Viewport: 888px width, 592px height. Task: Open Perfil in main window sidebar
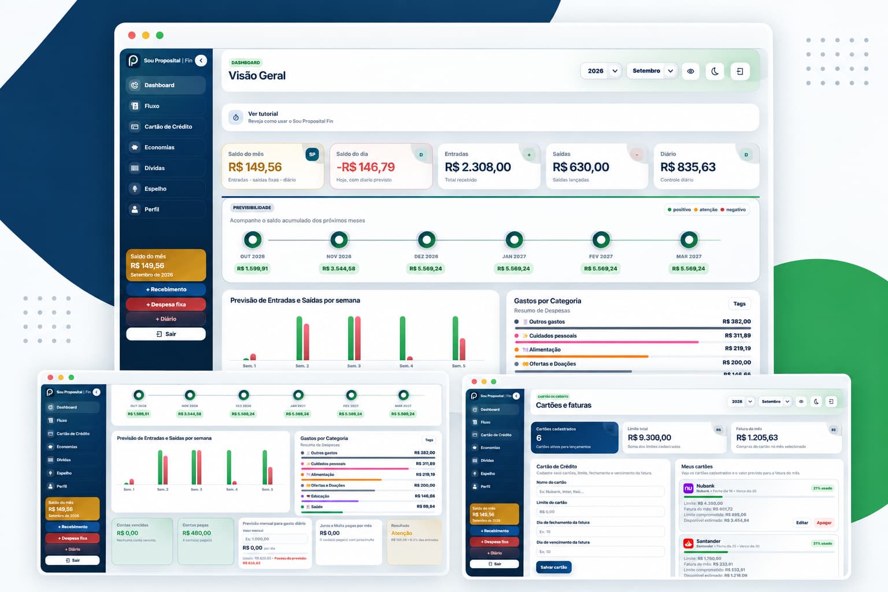pos(165,209)
